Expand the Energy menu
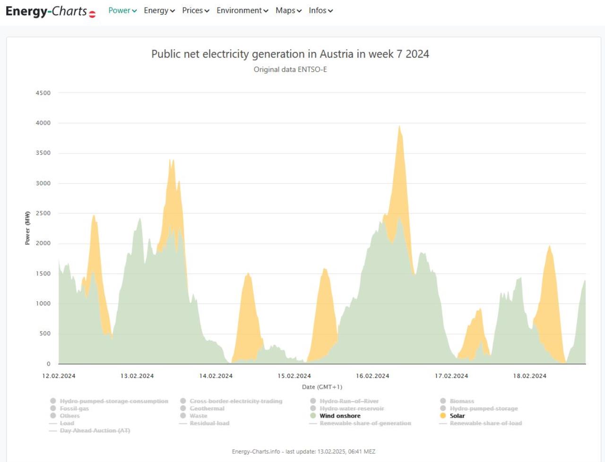The width and height of the screenshot is (605, 462). [159, 10]
